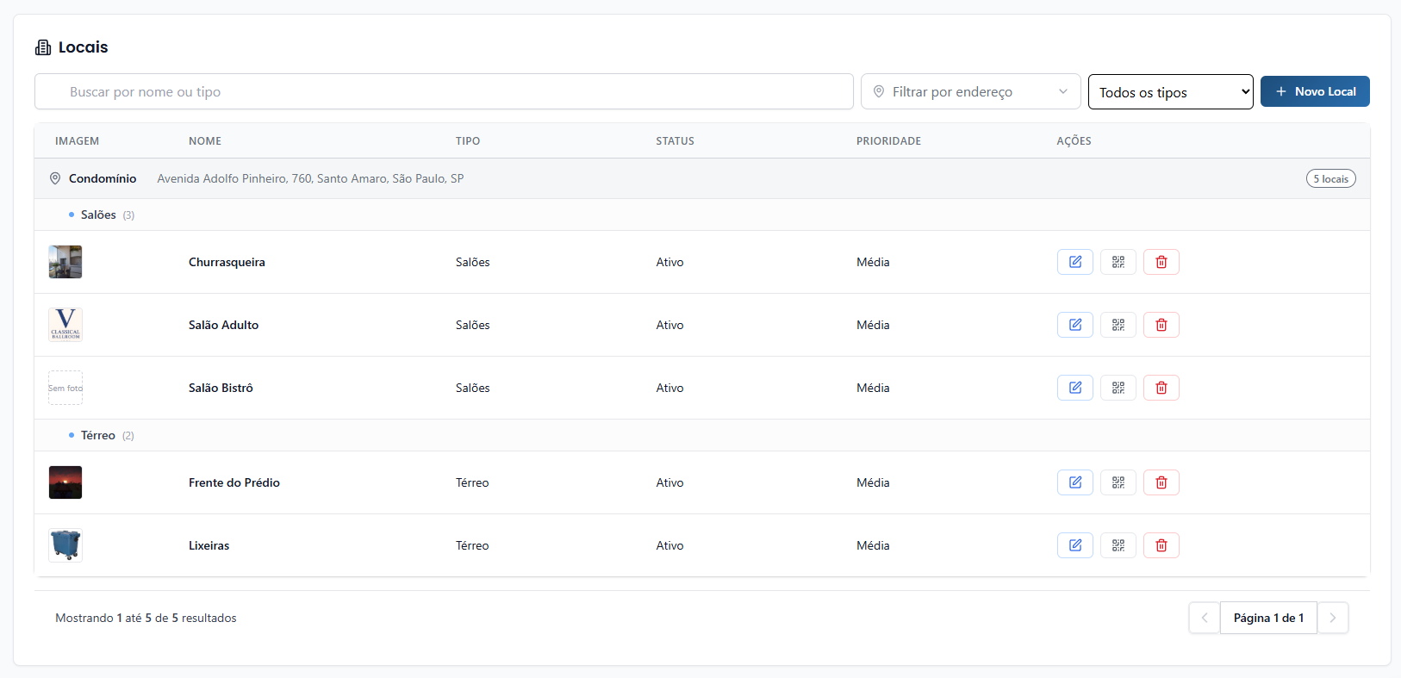Go to the next results page
The image size is (1401, 678).
(x=1332, y=618)
